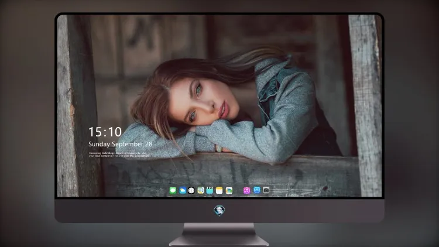Click the 15:10 clock widget
Image resolution: width=439 pixels, height=247 pixels.
click(x=105, y=132)
